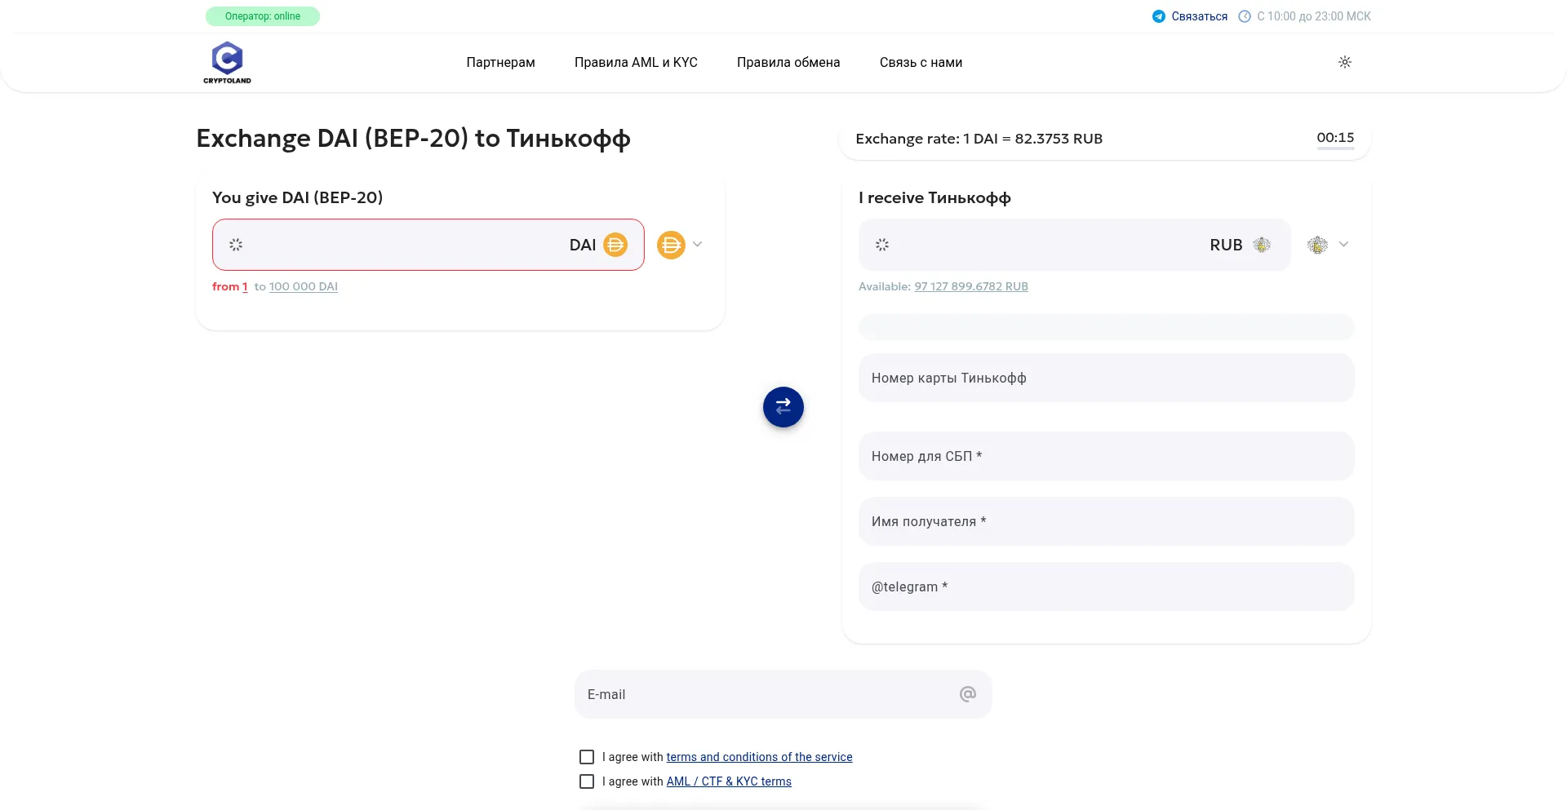
Task: Click the clock icon next to working hours
Action: [x=1245, y=16]
